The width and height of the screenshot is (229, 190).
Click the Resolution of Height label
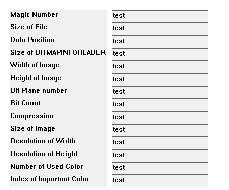44,154
